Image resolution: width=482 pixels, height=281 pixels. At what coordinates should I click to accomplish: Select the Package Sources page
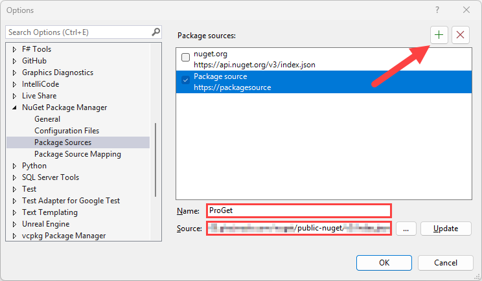pyautogui.click(x=78, y=142)
